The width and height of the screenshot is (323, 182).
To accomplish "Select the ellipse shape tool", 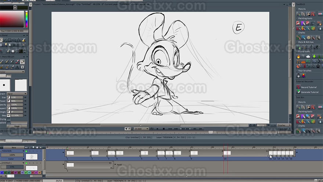I will coord(14,40).
